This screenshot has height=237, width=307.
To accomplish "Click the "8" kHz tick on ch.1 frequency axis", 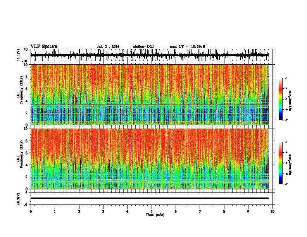I will [x=27, y=77].
